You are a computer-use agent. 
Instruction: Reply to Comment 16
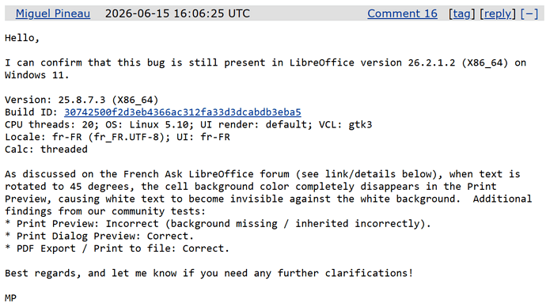pyautogui.click(x=497, y=13)
